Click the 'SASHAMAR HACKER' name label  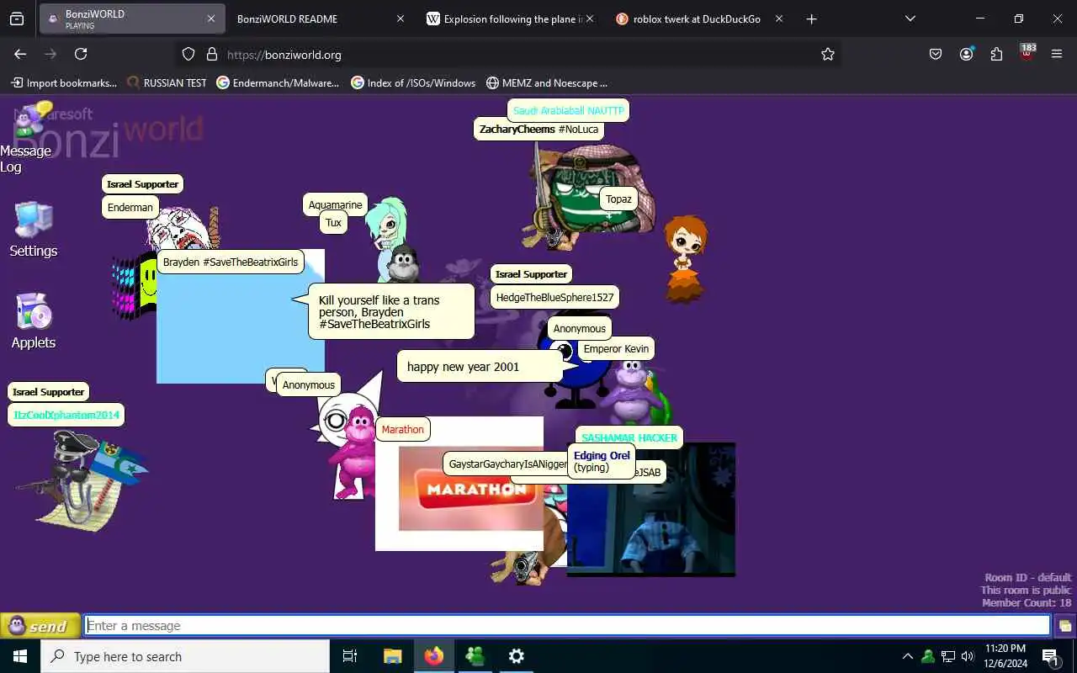point(629,438)
